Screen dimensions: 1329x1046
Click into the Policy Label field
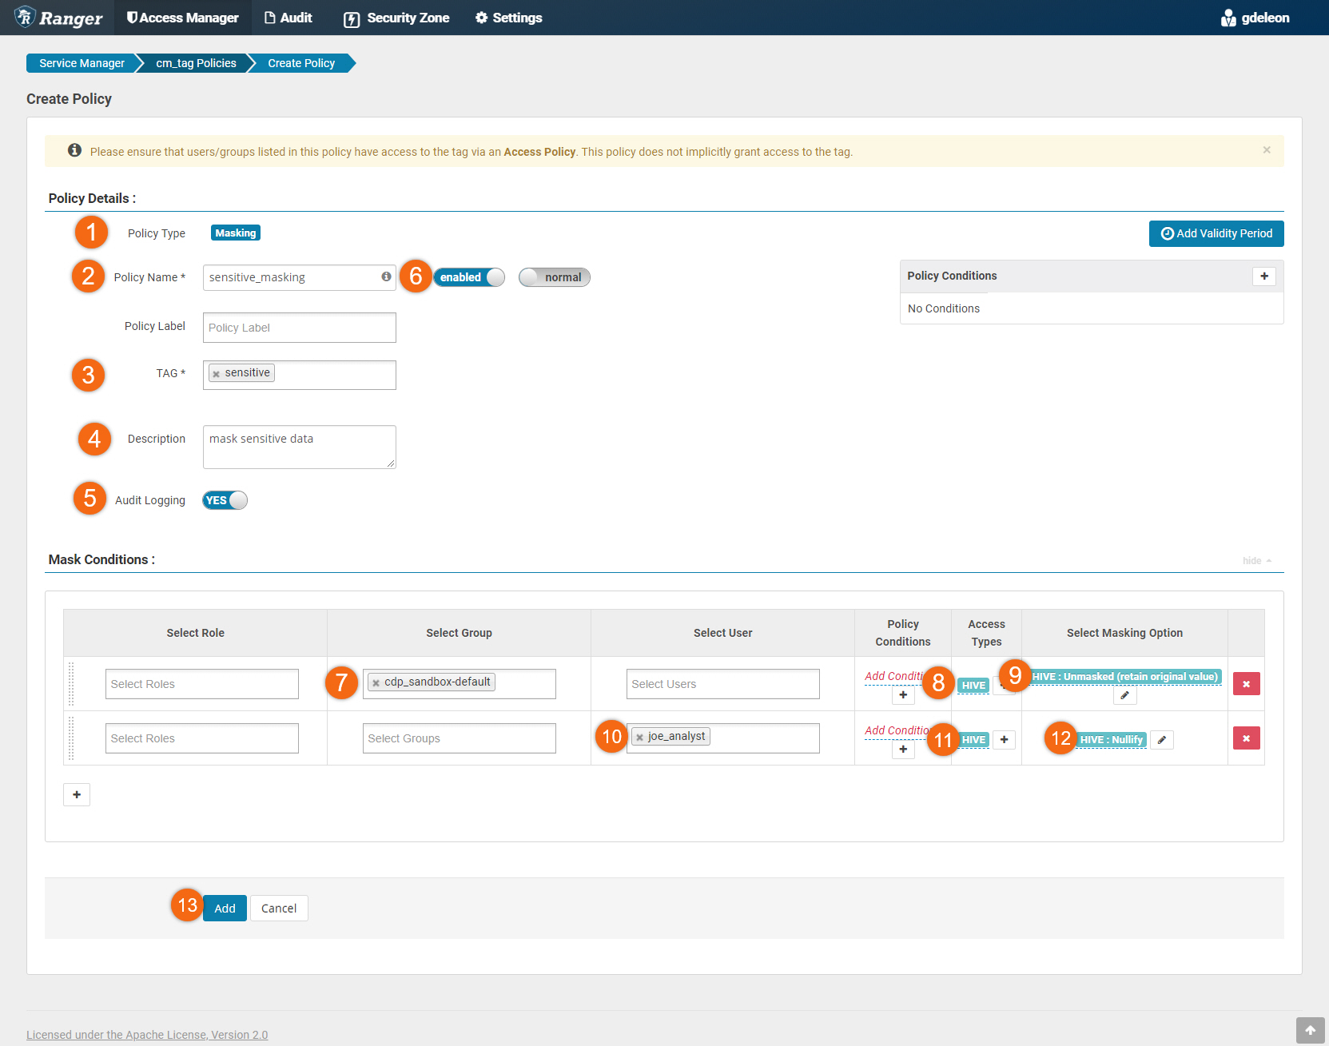tap(299, 328)
